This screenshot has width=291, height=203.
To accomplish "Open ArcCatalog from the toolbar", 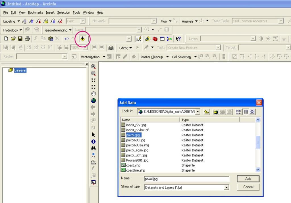I will click(x=148, y=39).
